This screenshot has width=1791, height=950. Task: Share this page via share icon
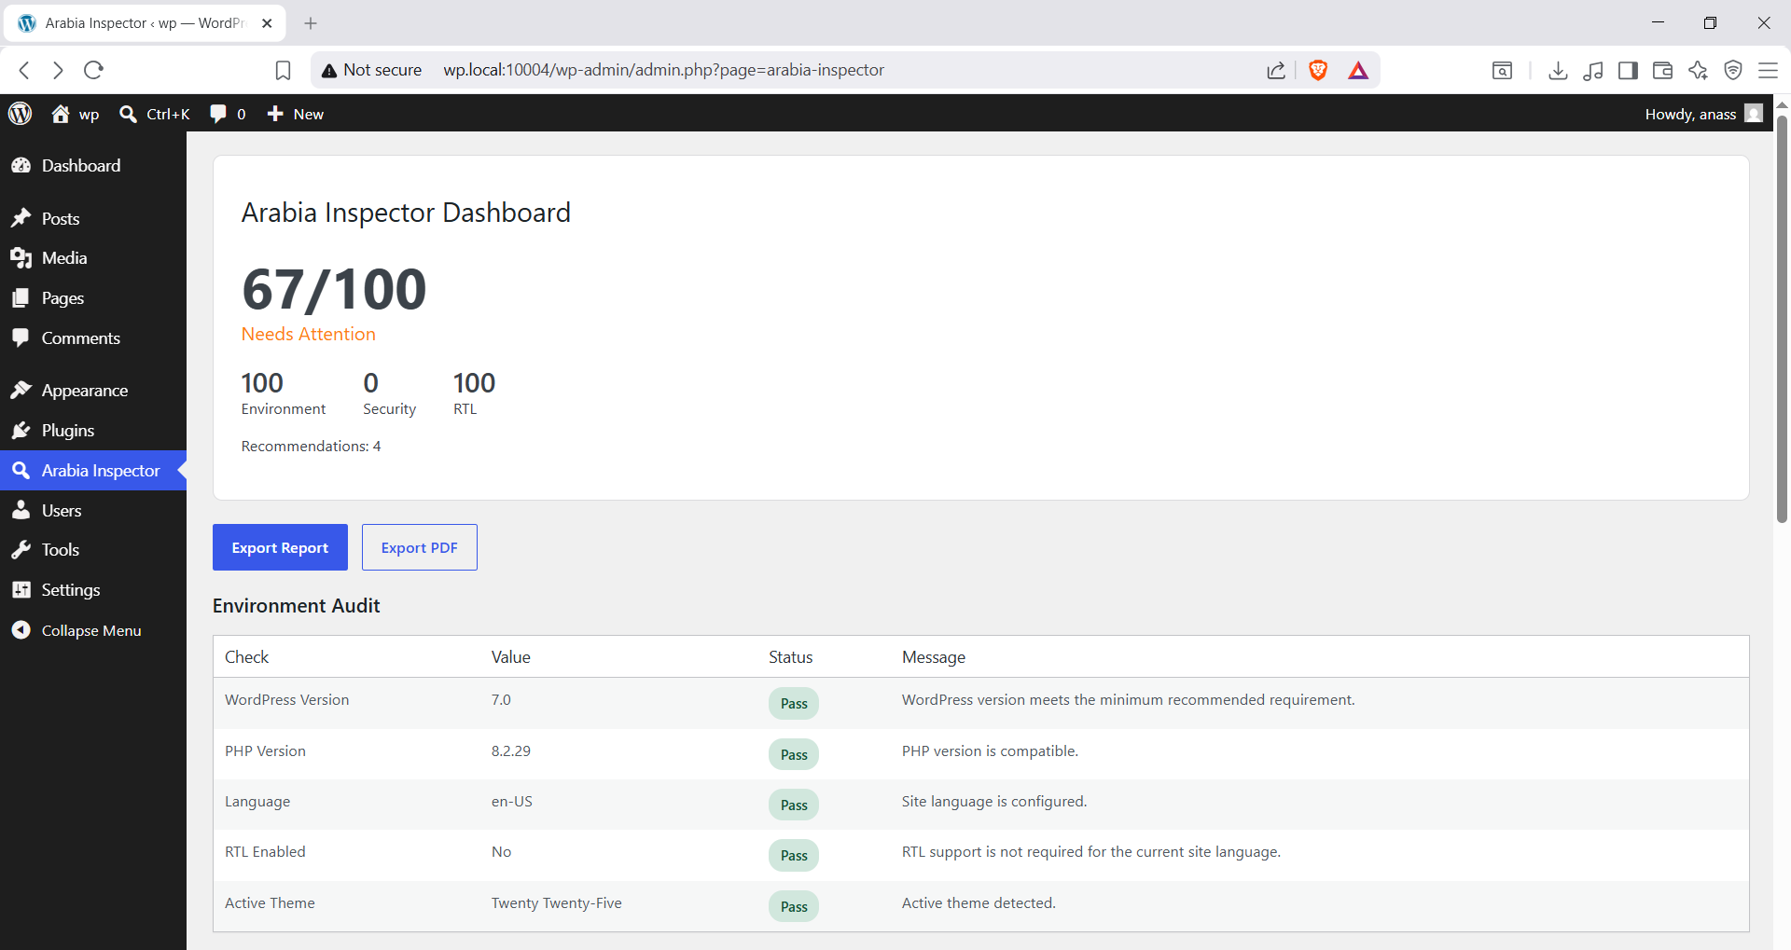coord(1276,70)
